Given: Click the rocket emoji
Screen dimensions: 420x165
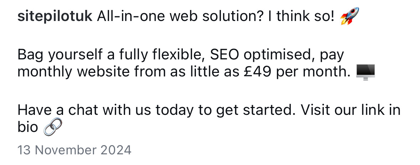Looking at the screenshot, I should pos(349,17).
